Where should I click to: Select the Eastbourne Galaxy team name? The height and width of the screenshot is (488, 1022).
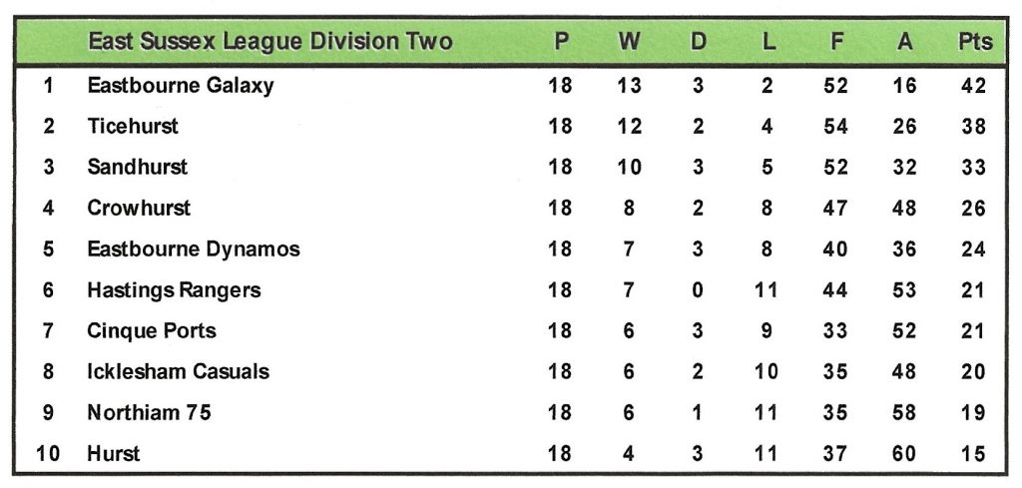tap(181, 86)
